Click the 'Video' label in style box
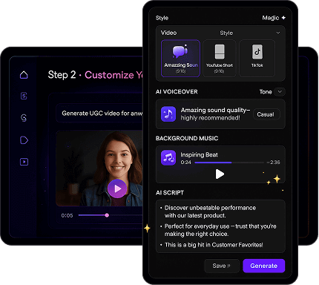 tap(168, 33)
